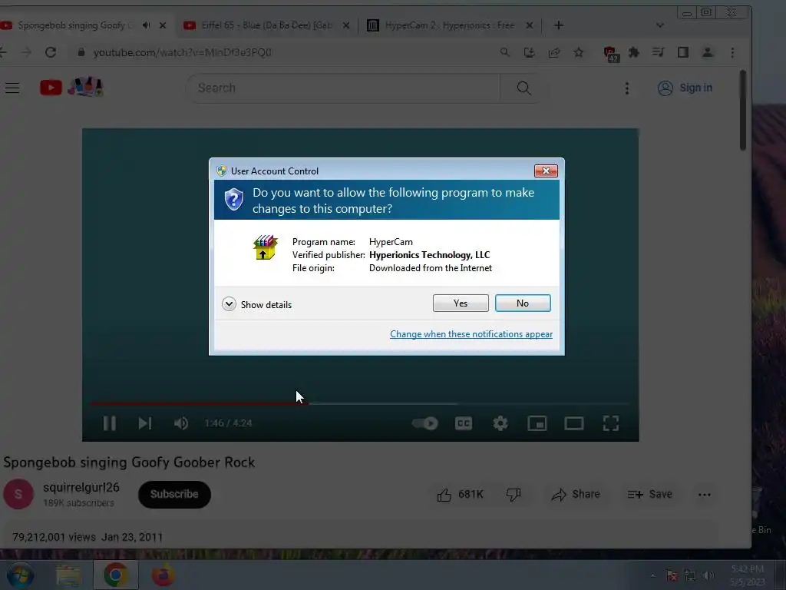This screenshot has width=786, height=590.
Task: Open the YouTube hamburger guide menu
Action: (12, 88)
